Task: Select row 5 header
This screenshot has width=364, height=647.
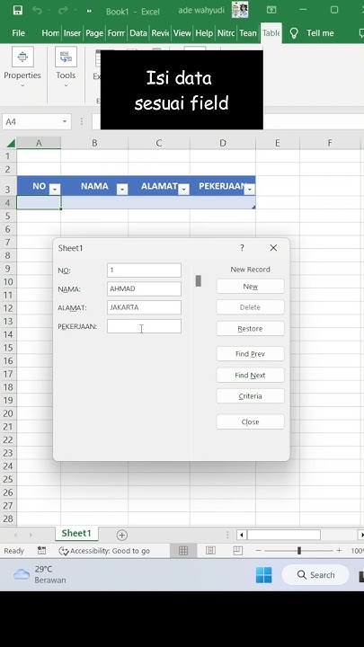Action: 8,216
